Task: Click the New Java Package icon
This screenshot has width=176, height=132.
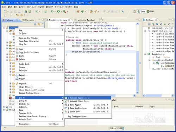Action: (x=78, y=11)
